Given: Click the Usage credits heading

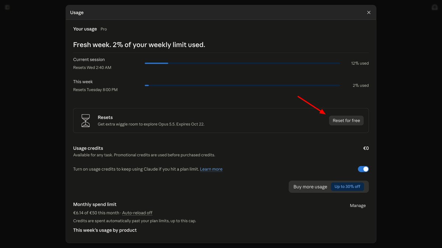Looking at the screenshot, I should (x=88, y=148).
